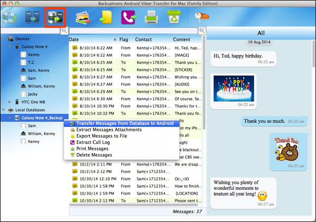
Task: Select the 8/10/14 6:22 AM [IMAGE] message row
Action: tap(135, 55)
